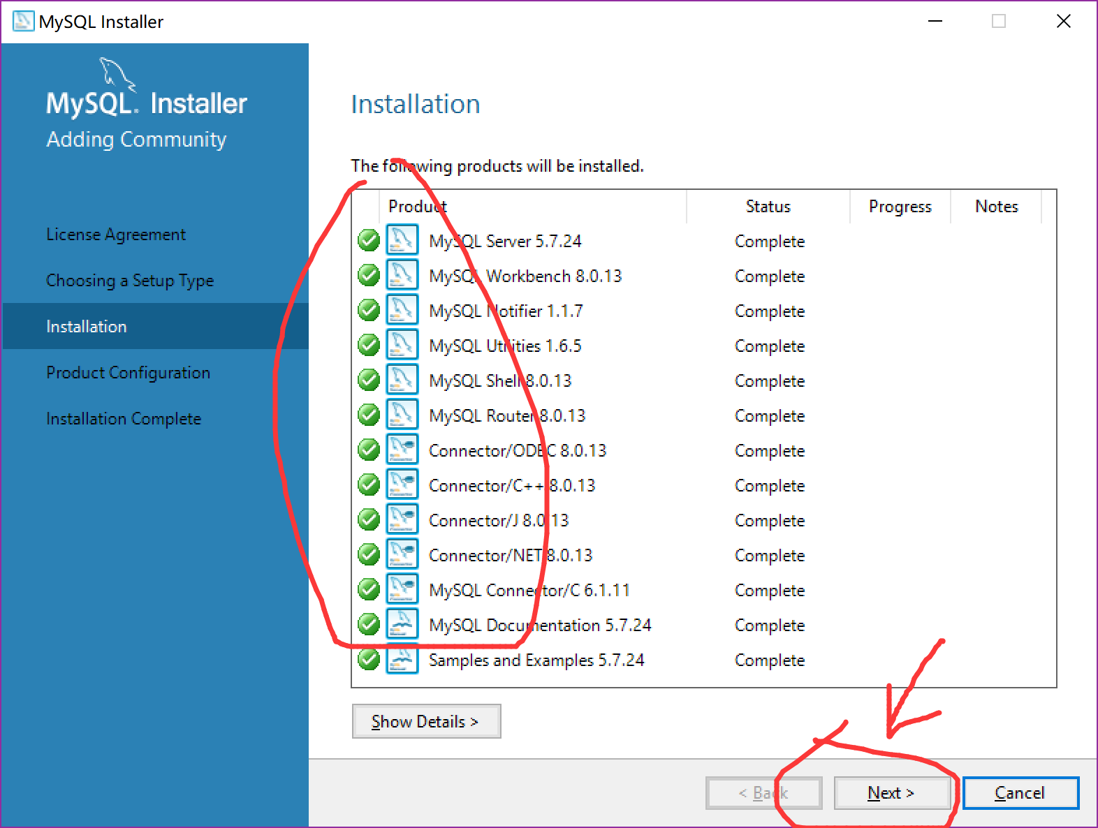Expand the Show Details section
Viewport: 1098px width, 828px height.
tap(426, 721)
